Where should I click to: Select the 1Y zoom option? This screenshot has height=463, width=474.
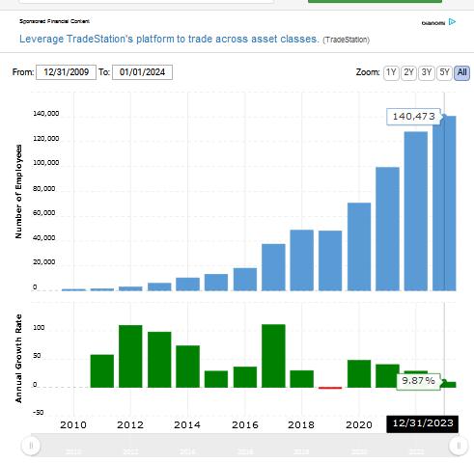coord(391,72)
